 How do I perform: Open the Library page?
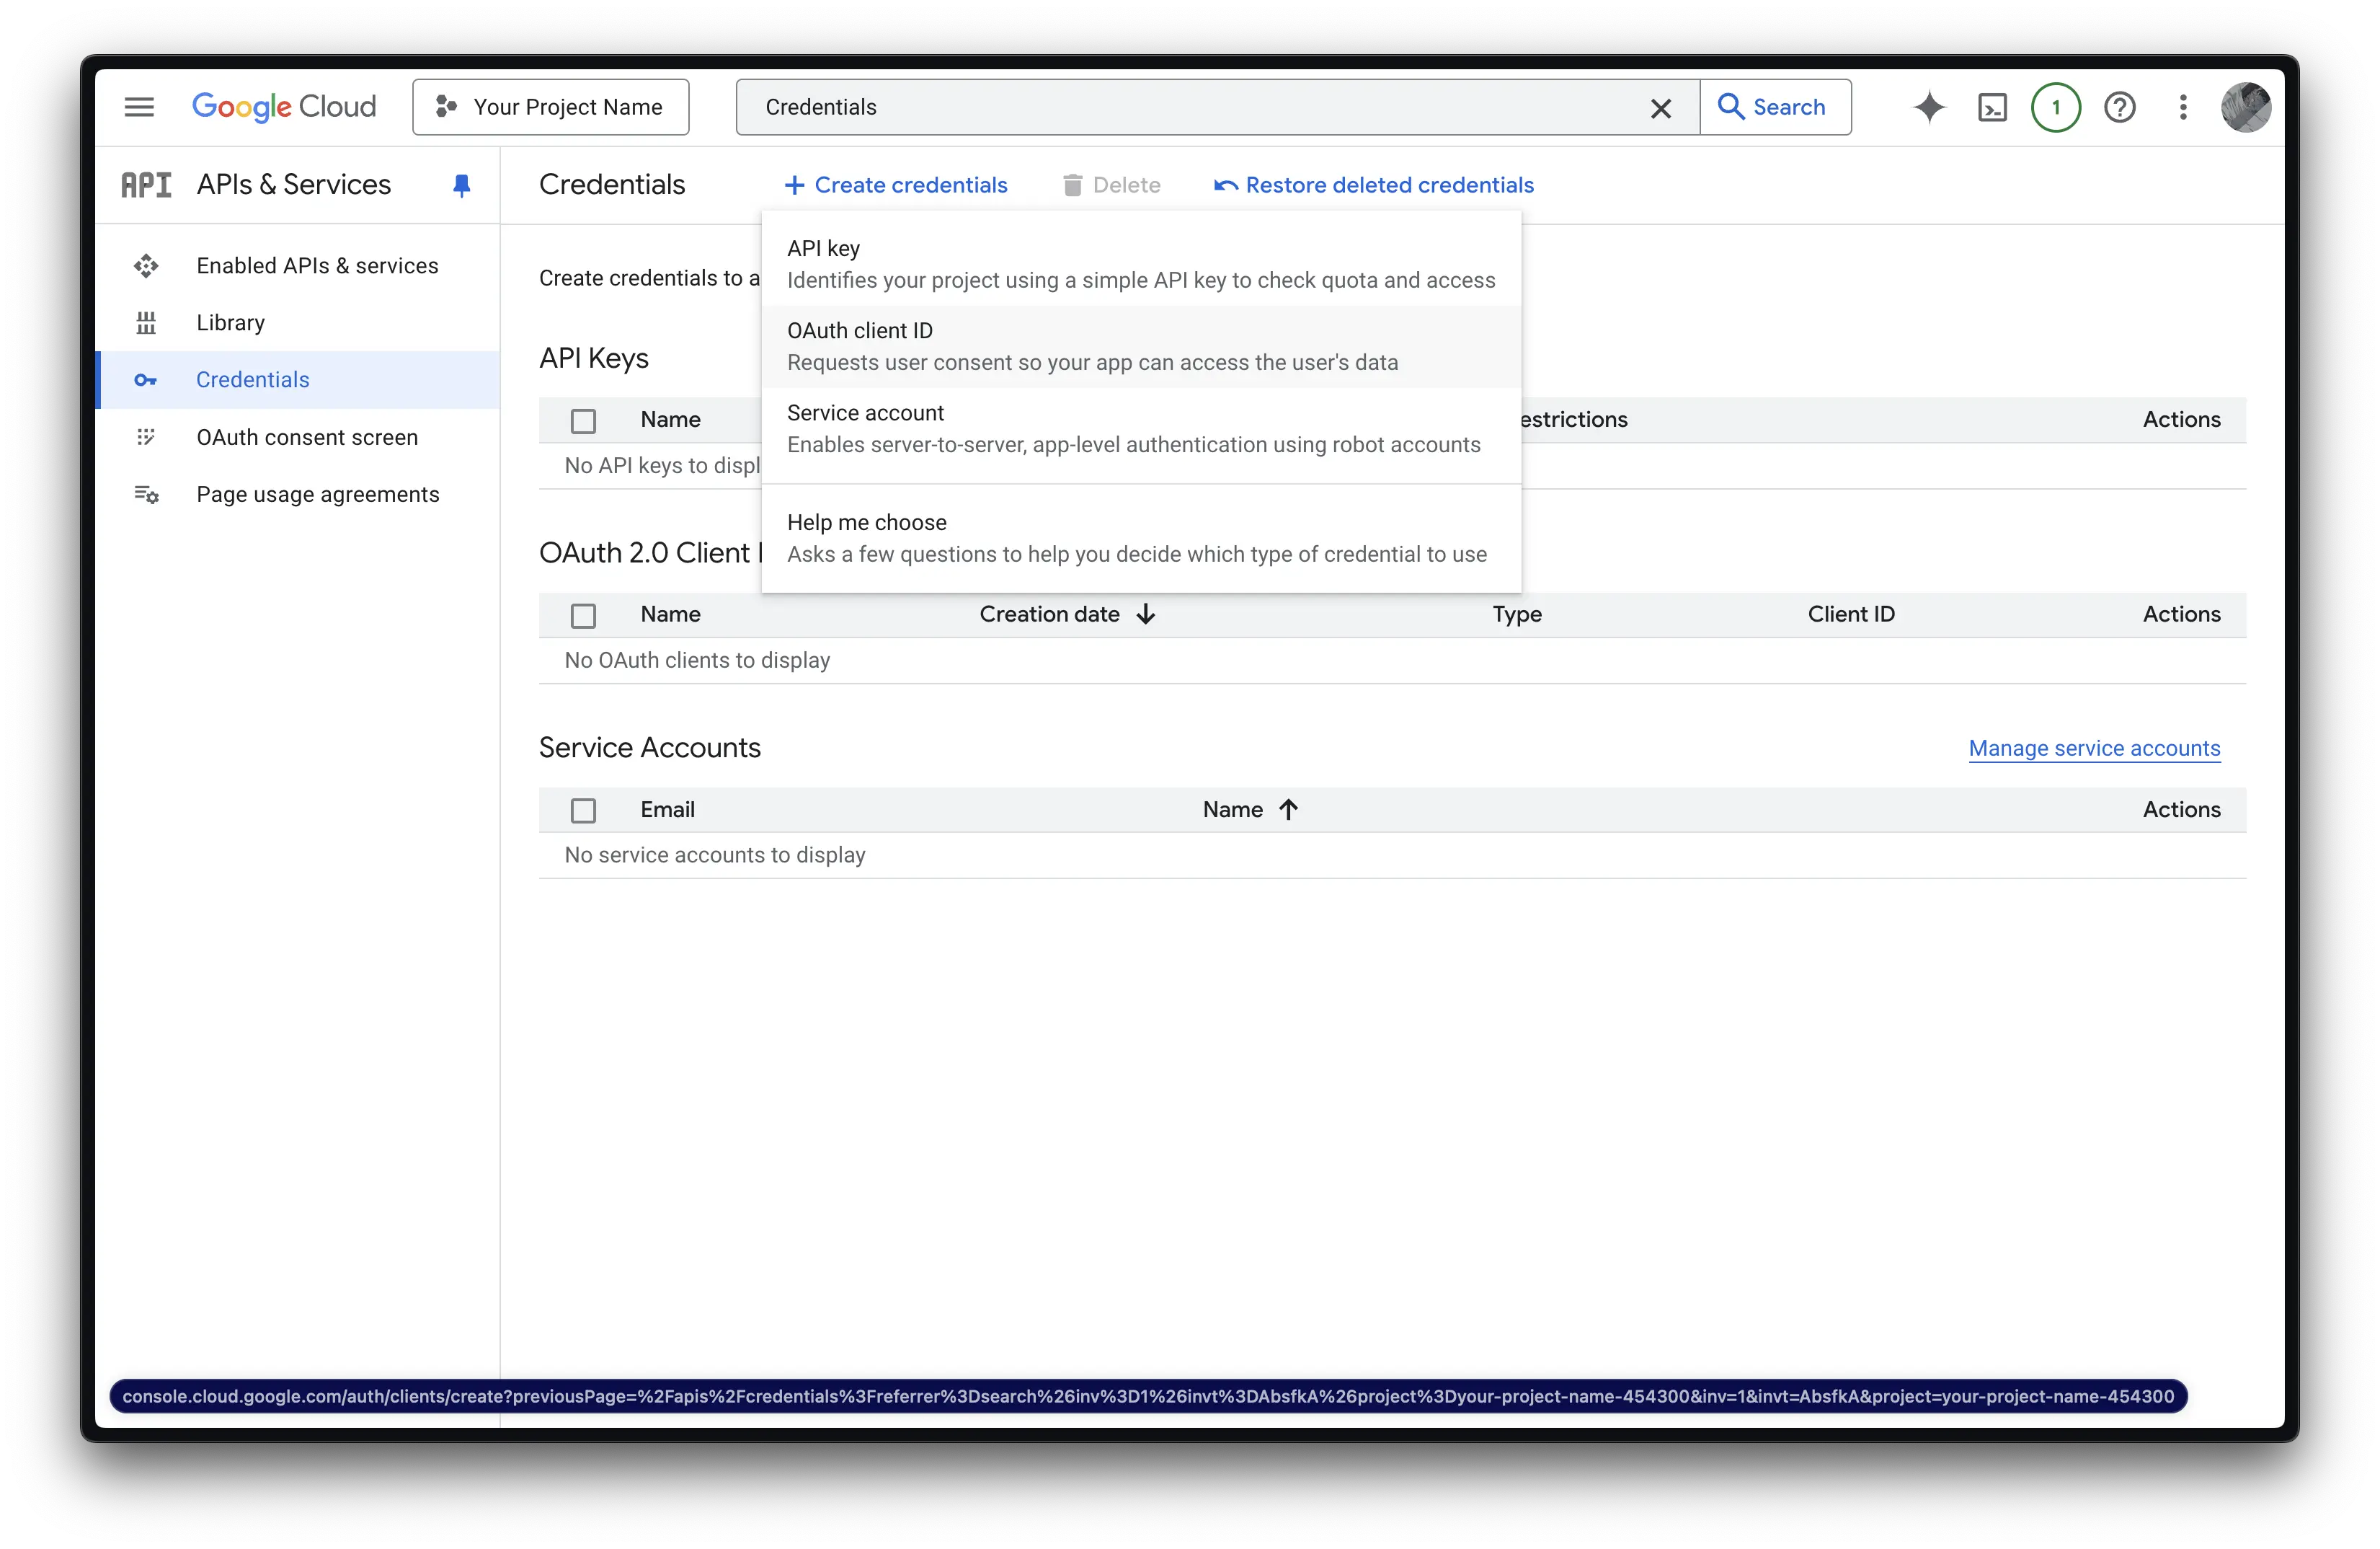tap(298, 322)
